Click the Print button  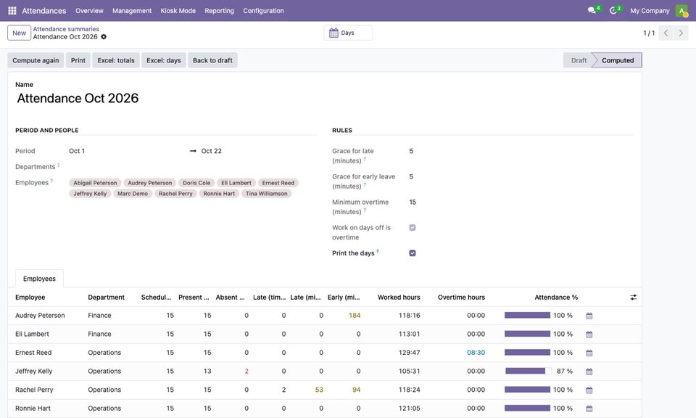[78, 60]
